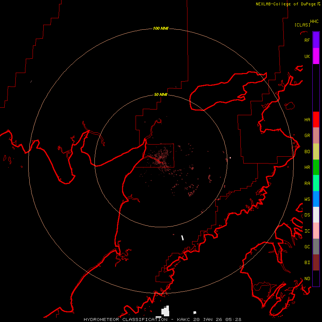Click the HYDROMETEOR CLASSIFICATION caption text
322x322 pixels.
[126, 319]
